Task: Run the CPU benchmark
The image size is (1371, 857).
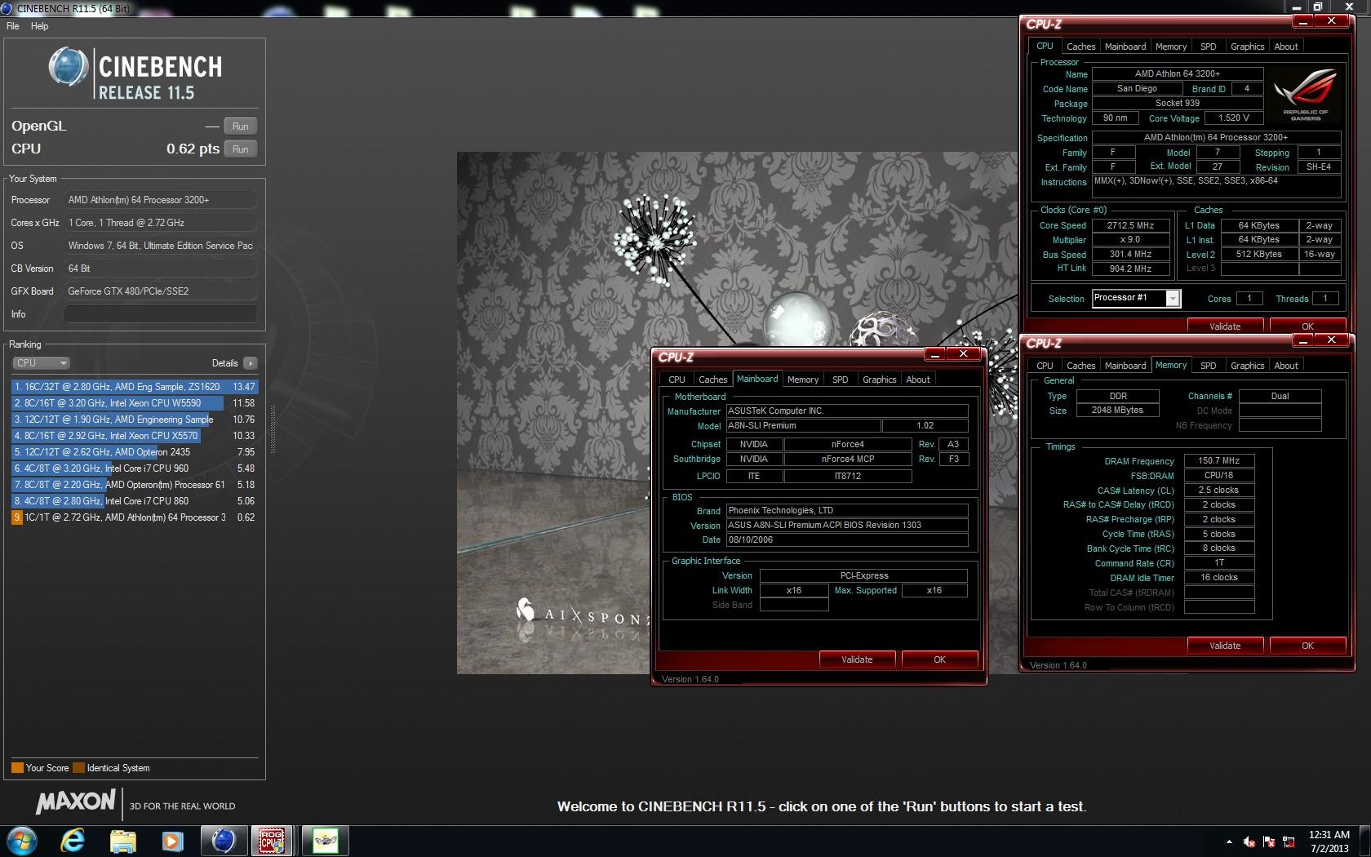Action: click(x=240, y=149)
